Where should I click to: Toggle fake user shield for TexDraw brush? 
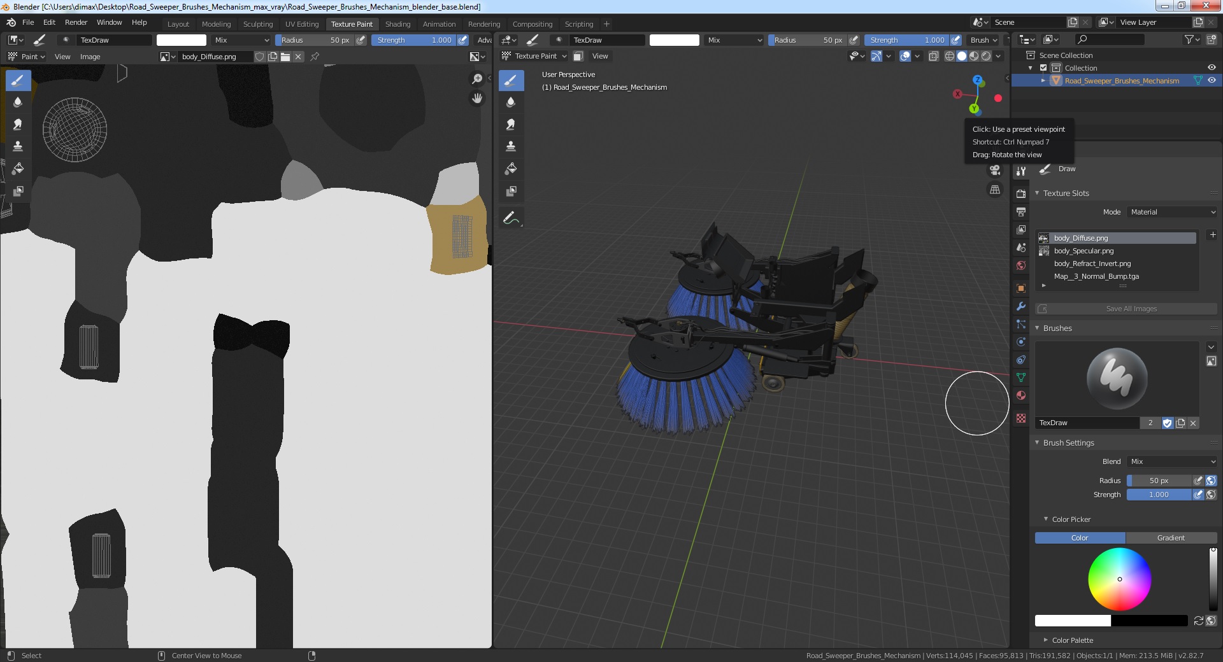click(x=1167, y=423)
